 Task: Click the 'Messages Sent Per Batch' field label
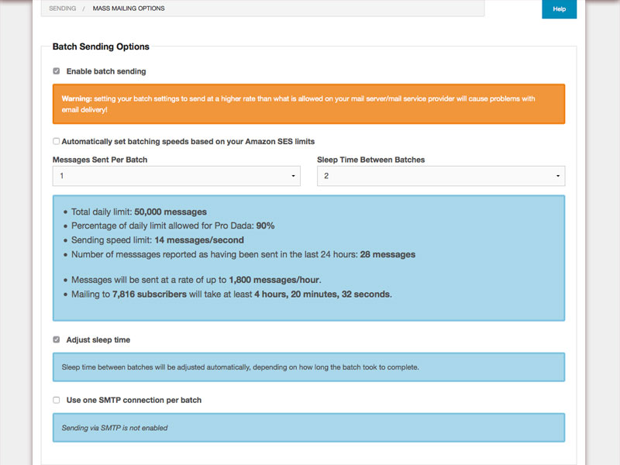[100, 160]
